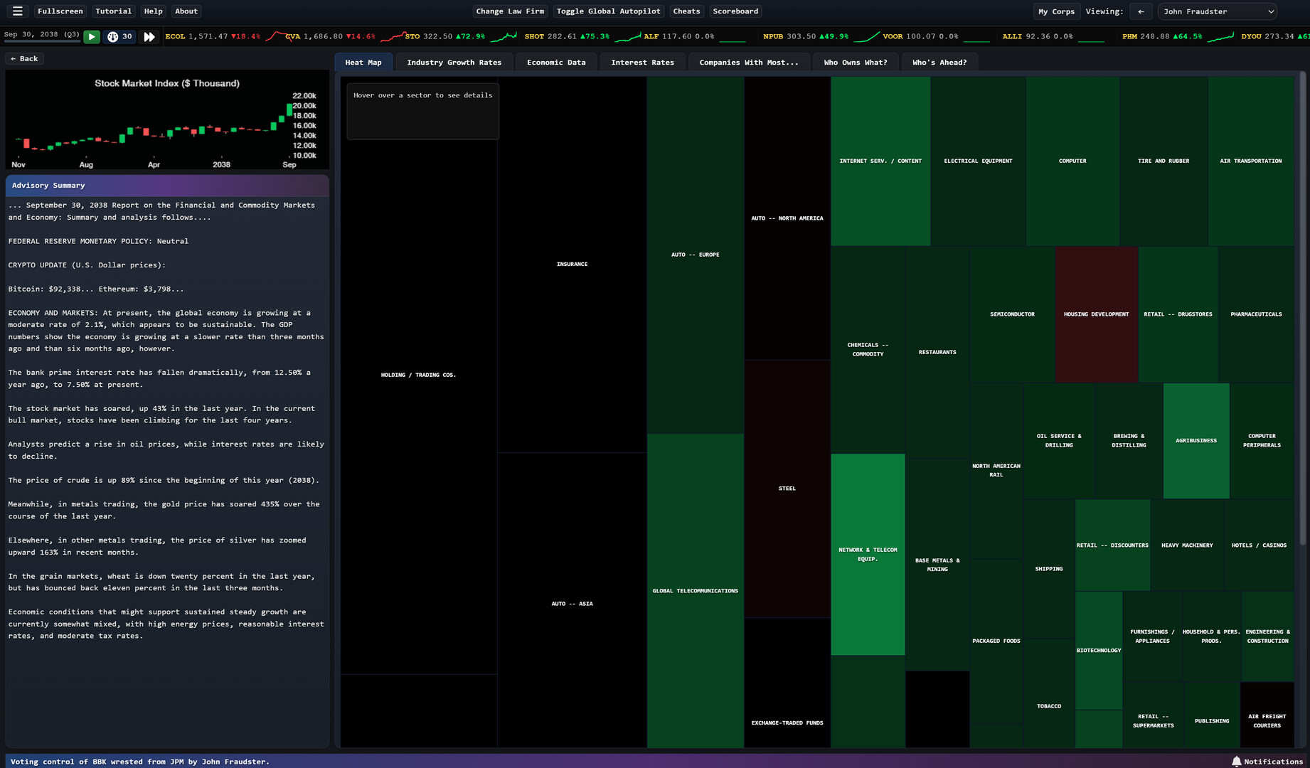Open the John Fraudster player dropdown

click(x=1218, y=11)
